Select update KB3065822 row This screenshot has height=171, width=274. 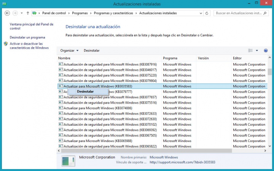point(162,146)
